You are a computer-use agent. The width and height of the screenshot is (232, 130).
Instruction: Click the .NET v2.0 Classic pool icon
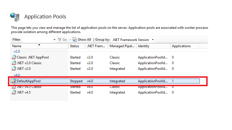(14, 63)
